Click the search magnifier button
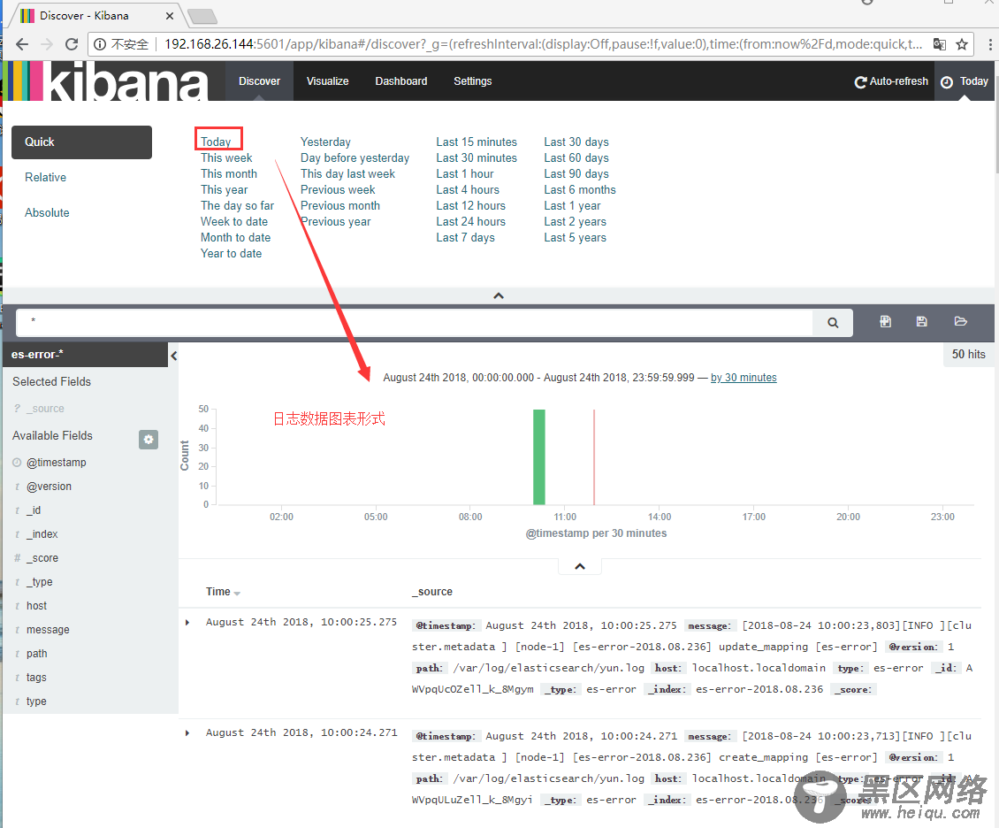 pos(833,323)
